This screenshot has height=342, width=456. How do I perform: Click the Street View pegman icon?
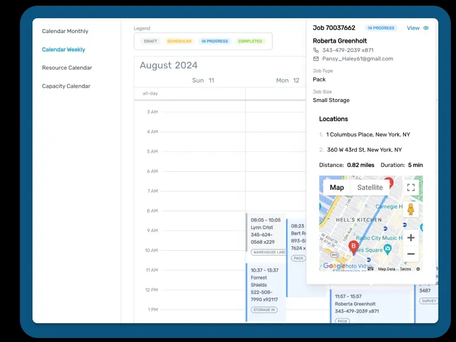coord(410,209)
